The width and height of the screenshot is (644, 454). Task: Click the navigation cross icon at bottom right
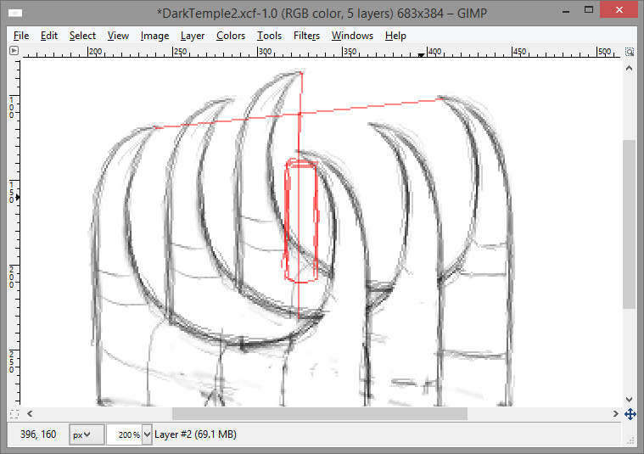pyautogui.click(x=630, y=414)
